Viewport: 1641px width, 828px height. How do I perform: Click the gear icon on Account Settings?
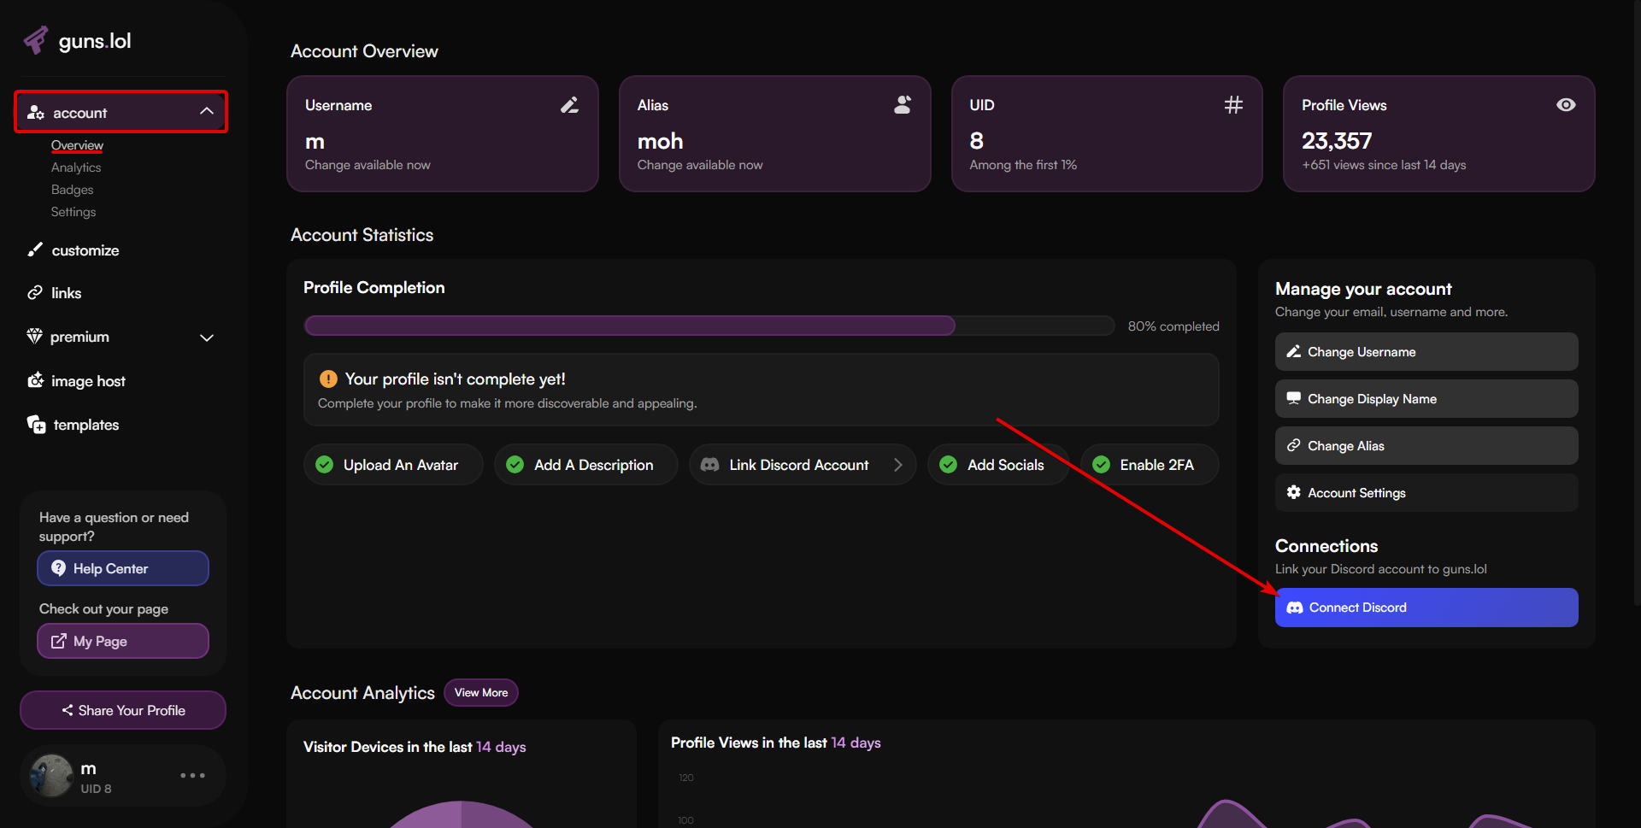coord(1294,492)
